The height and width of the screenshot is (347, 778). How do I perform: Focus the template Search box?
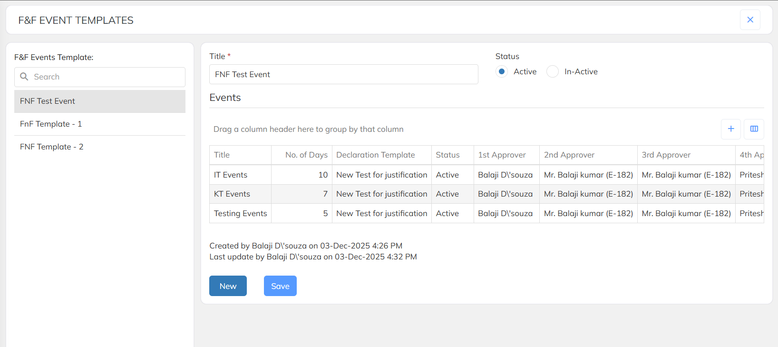coord(107,77)
